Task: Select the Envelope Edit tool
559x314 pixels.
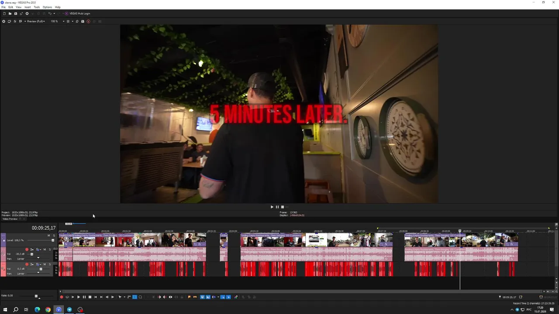Action: tap(129, 297)
